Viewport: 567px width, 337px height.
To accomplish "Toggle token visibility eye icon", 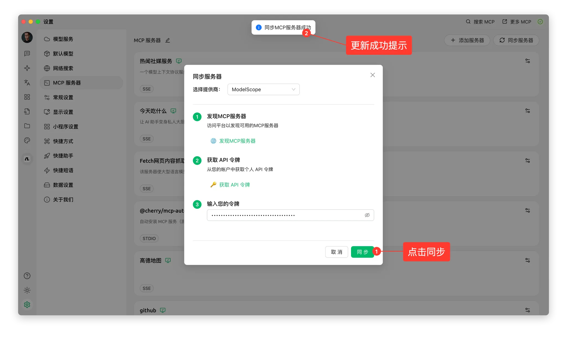I will click(367, 215).
